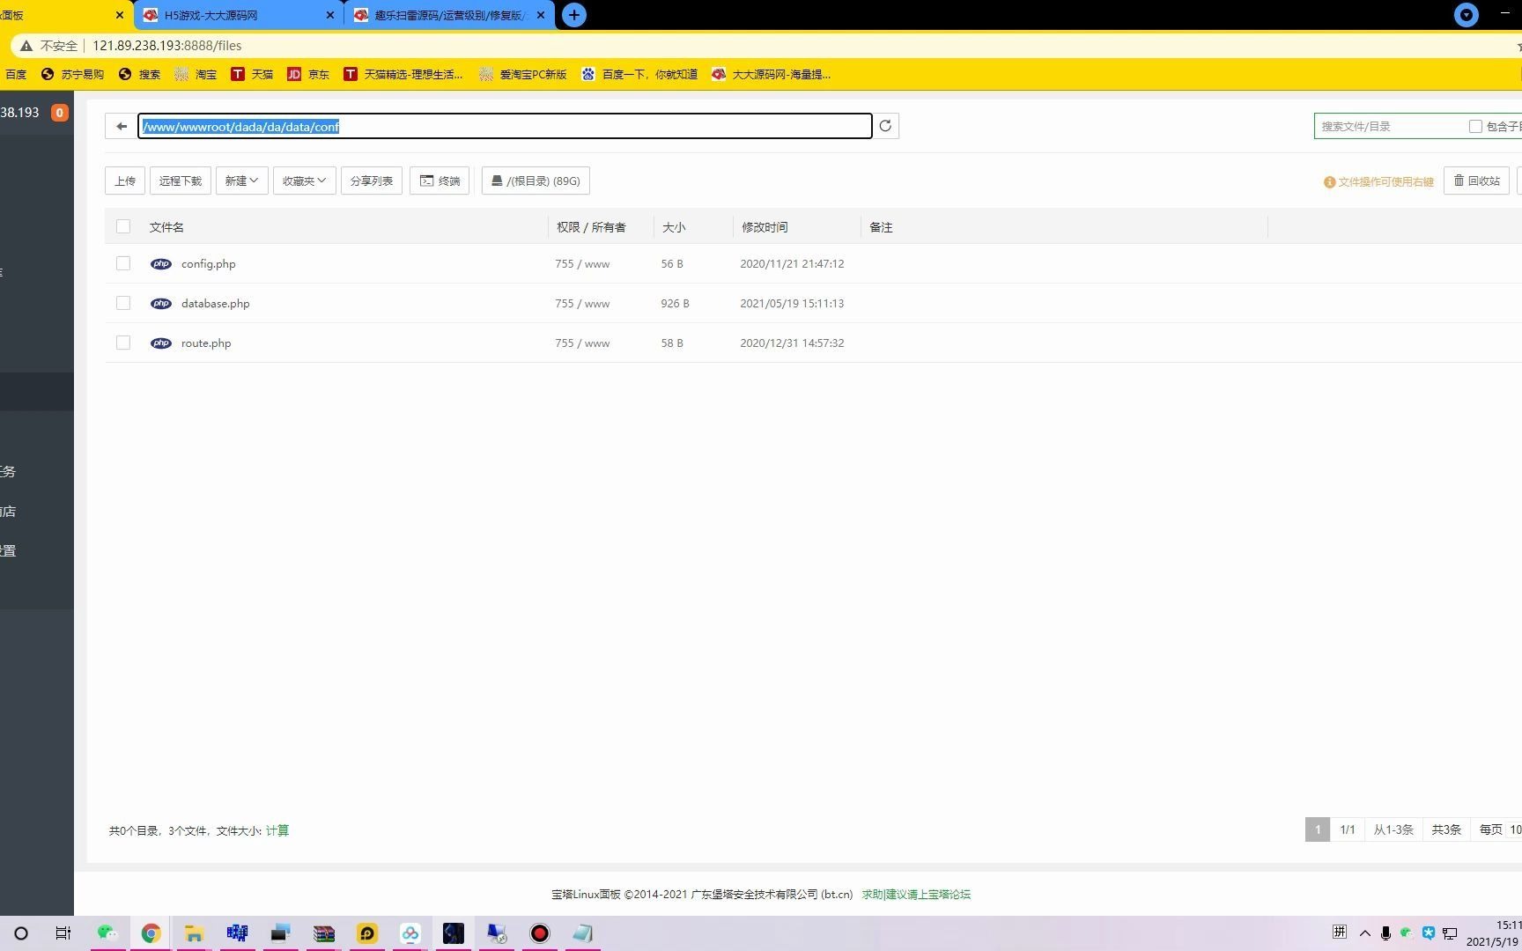Open the terminal (终端) button
Viewport: 1522px width, 951px height.
tap(440, 181)
